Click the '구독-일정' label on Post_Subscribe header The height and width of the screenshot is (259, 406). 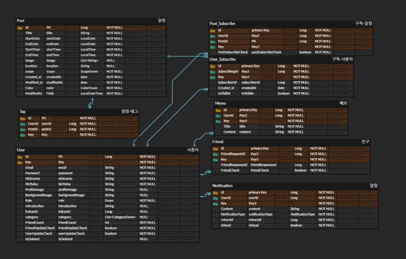[364, 23]
